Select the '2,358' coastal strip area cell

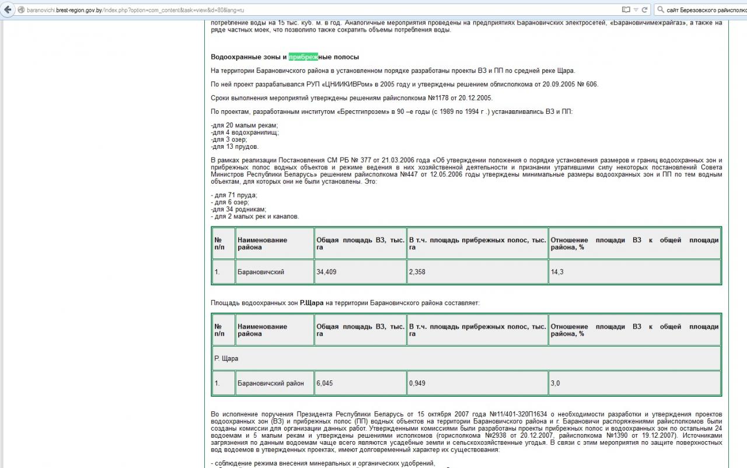tap(417, 272)
